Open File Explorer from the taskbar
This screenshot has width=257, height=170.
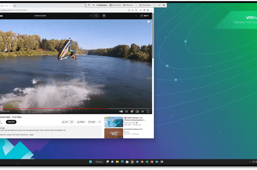117,162
